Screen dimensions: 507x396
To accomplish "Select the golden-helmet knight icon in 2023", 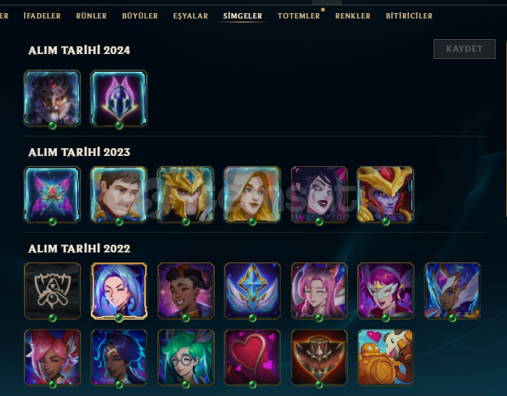I will coord(186,195).
